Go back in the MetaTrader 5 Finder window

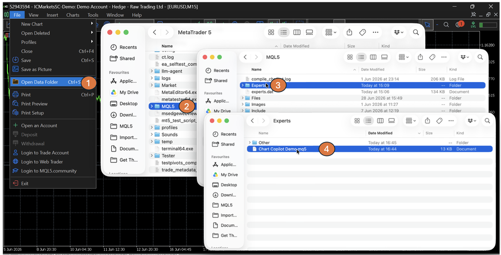(x=155, y=32)
